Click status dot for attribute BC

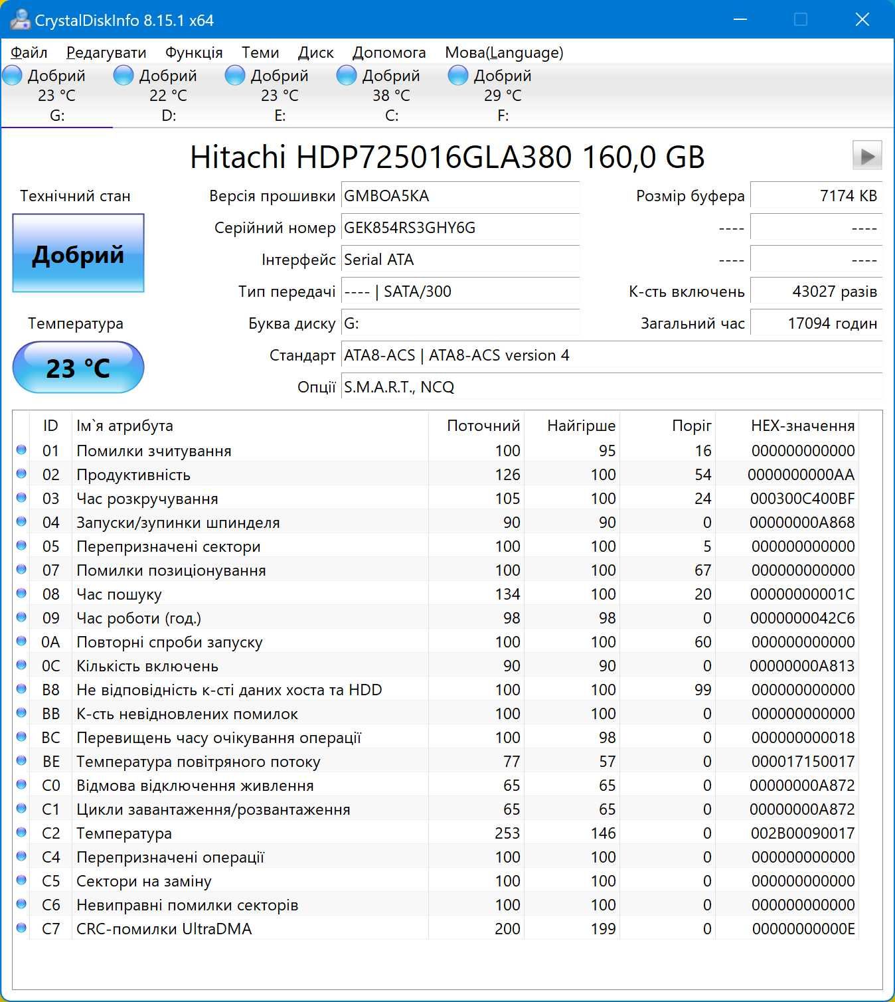point(21,736)
